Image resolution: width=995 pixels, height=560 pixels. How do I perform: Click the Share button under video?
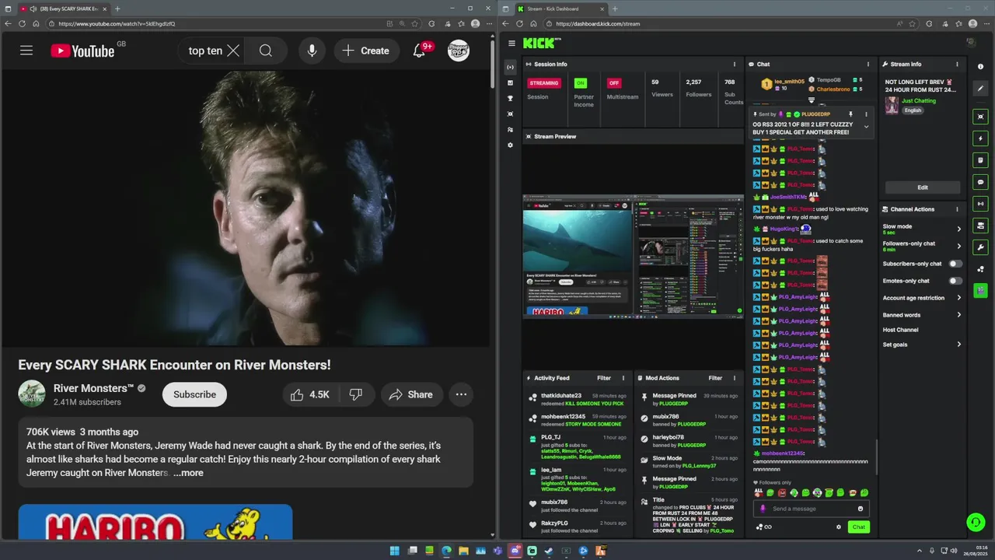(x=411, y=394)
